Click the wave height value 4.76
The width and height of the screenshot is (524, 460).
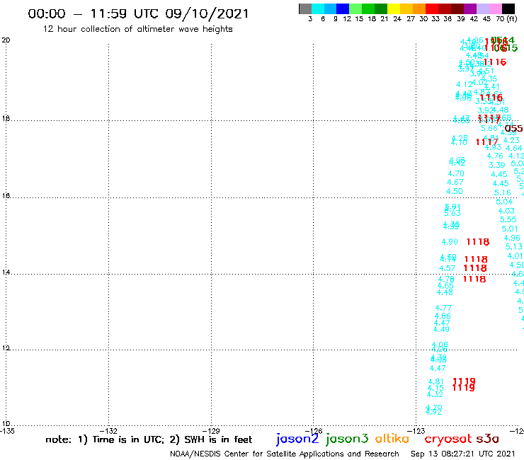click(495, 156)
